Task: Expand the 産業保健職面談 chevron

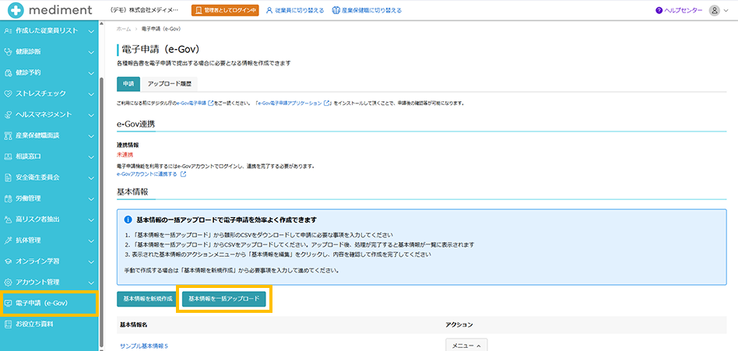Action: click(x=91, y=135)
